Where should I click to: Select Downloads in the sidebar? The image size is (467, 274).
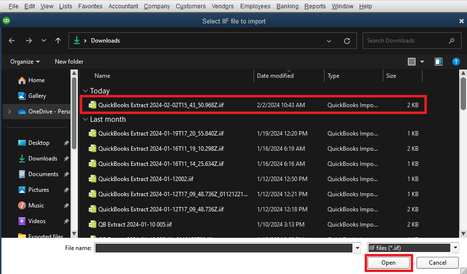tap(39, 159)
